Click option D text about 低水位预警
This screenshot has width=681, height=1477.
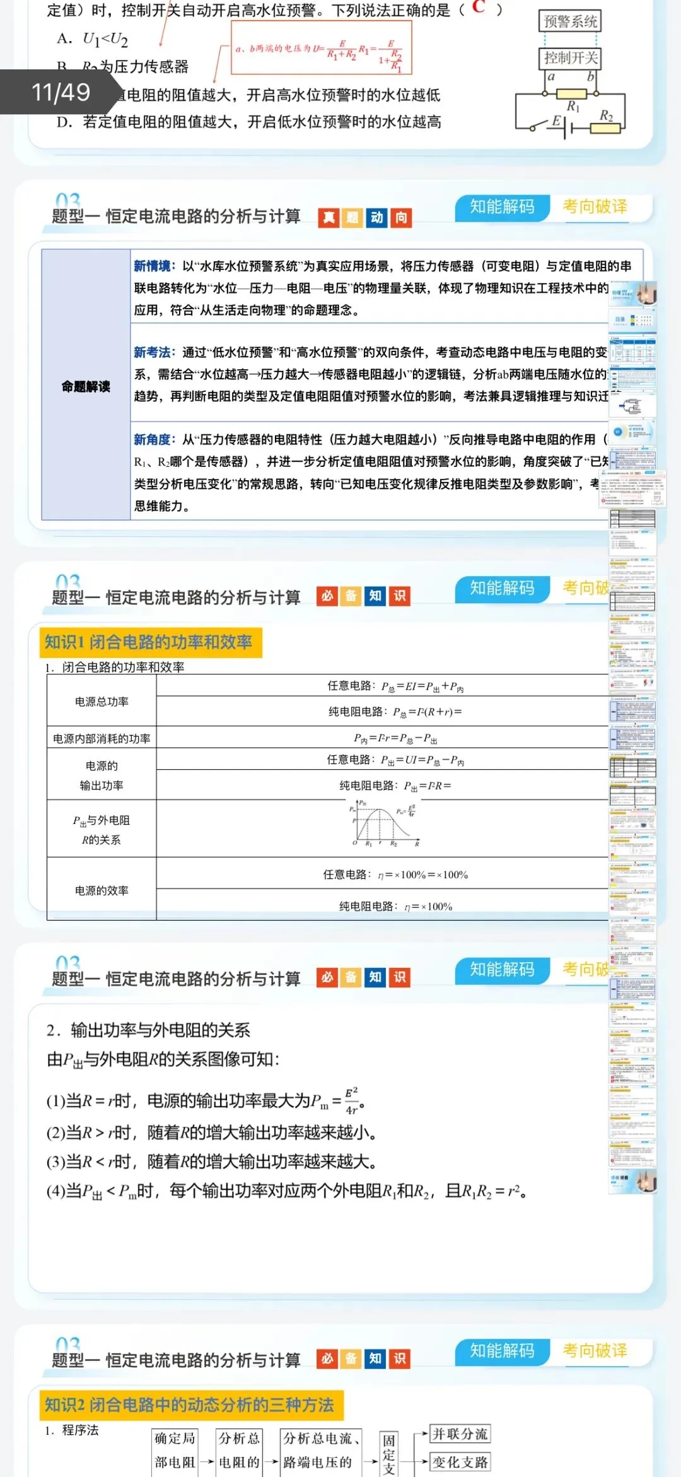pyautogui.click(x=249, y=122)
